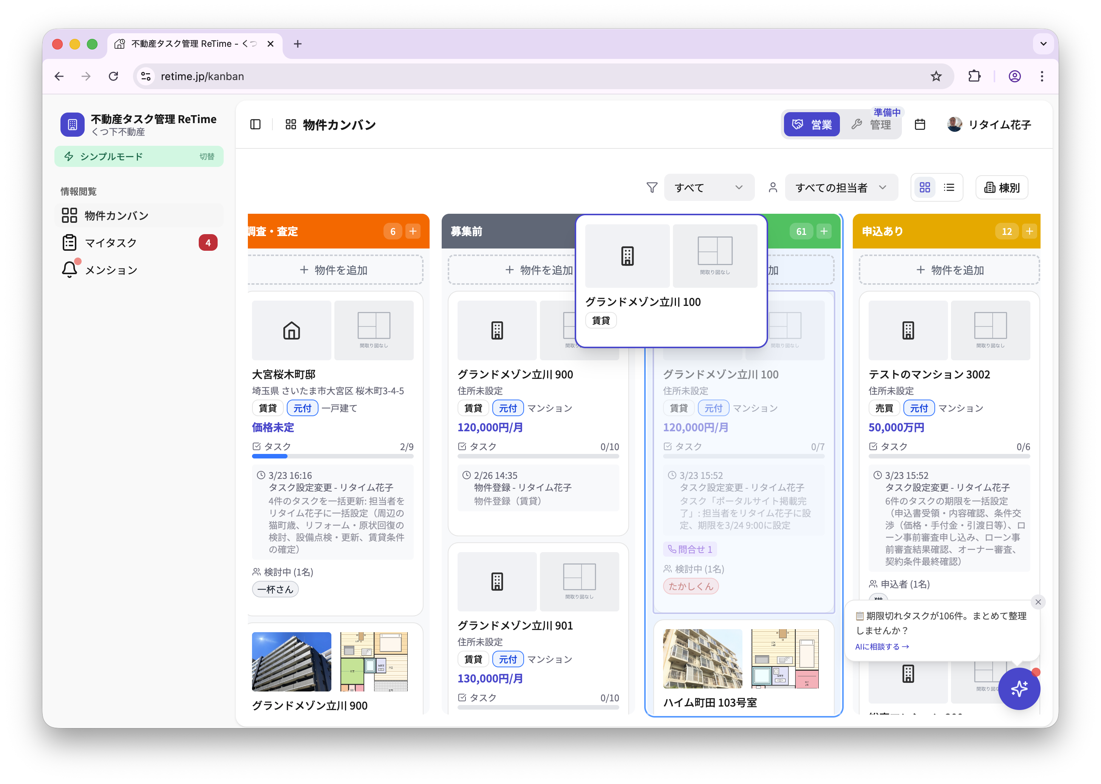Click plus icon in 調査・査定 column header
This screenshot has width=1101, height=784.
(x=413, y=231)
